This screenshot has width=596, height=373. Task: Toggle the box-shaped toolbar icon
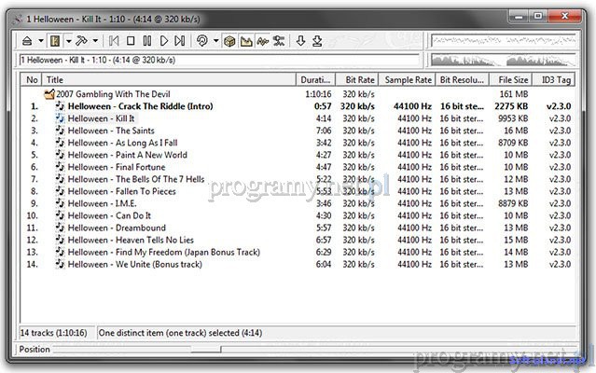[x=229, y=41]
